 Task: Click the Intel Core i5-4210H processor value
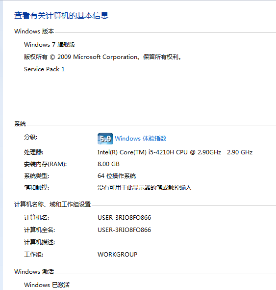175,152
